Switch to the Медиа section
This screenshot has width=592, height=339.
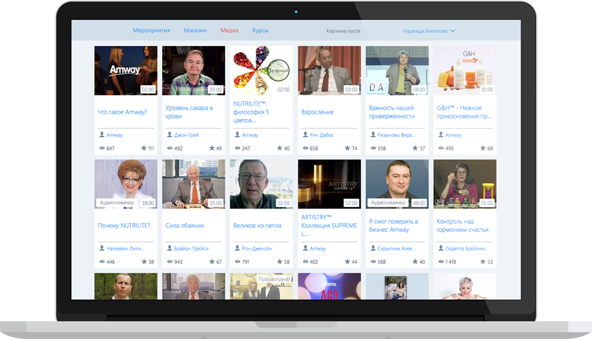click(229, 31)
